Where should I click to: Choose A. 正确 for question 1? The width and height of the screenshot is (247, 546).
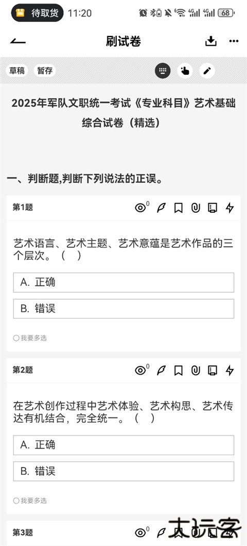tap(123, 282)
